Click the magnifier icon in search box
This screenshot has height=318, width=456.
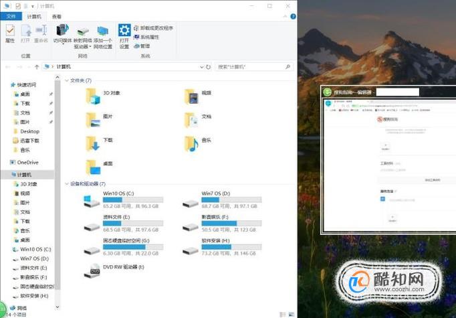tap(288, 67)
